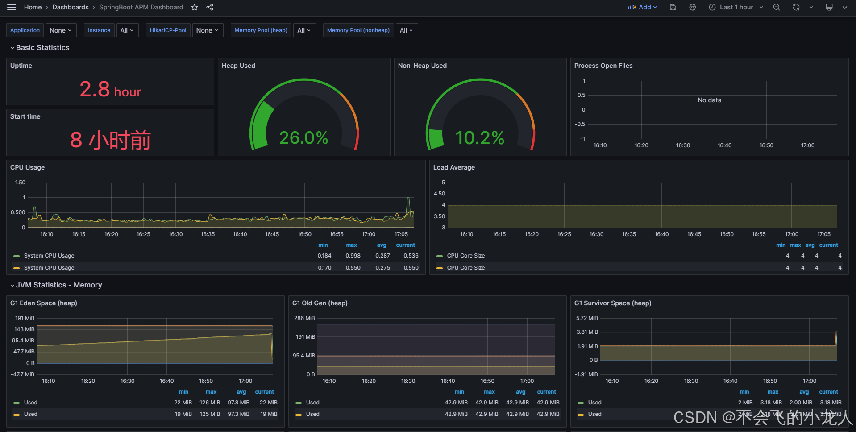This screenshot has width=856, height=432.
Task: Open the Last 1 hour time picker
Action: pyautogui.click(x=736, y=7)
